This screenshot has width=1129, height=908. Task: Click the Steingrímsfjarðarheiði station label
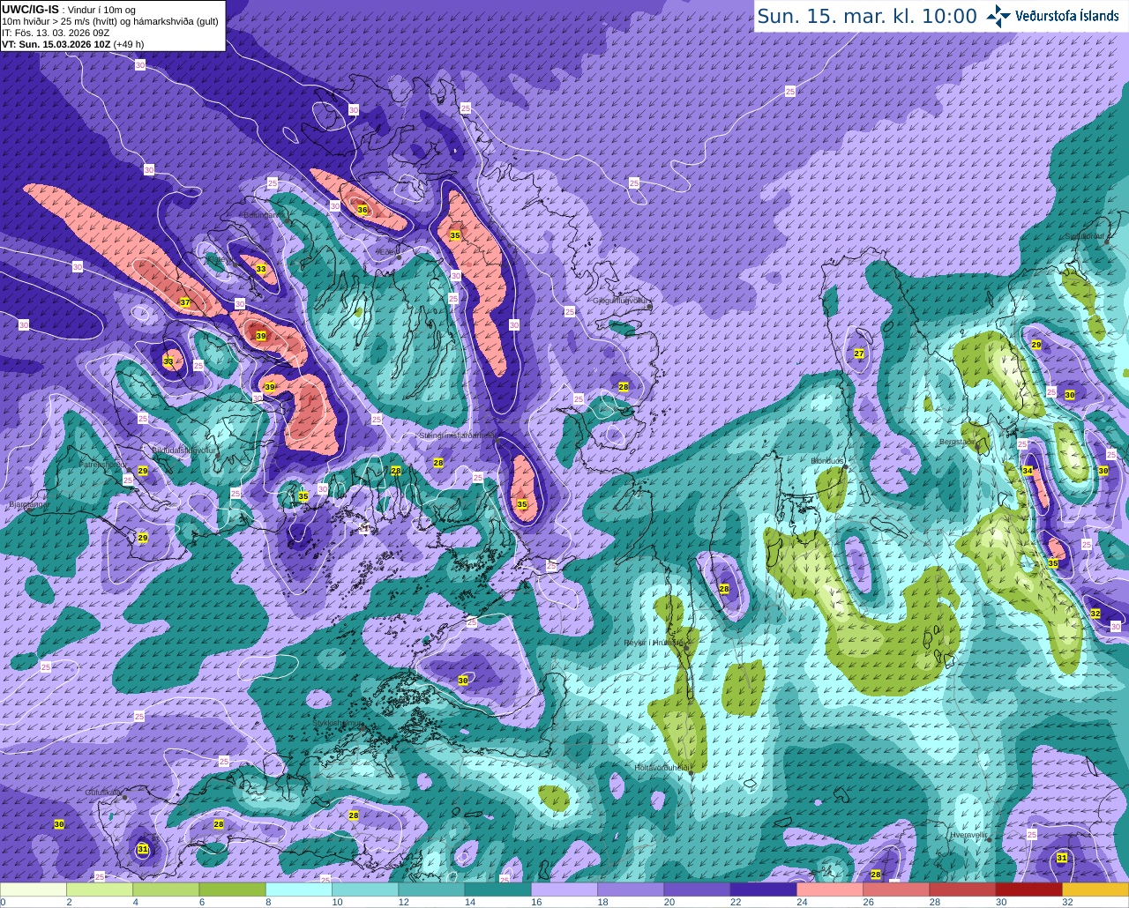(458, 435)
